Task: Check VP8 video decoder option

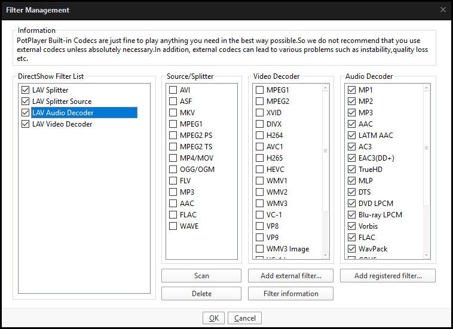Action: tap(260, 226)
